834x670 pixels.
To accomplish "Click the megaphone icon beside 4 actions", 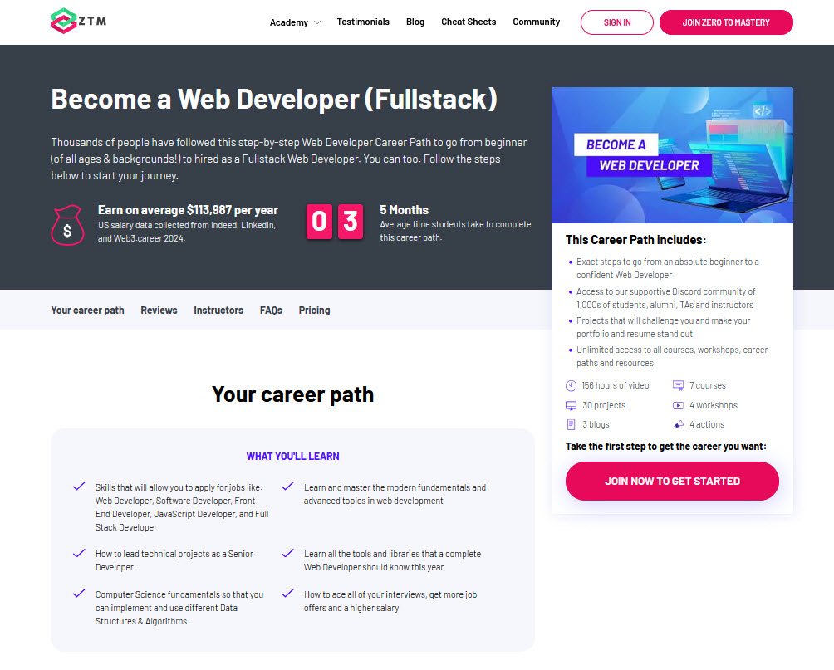I will click(678, 424).
